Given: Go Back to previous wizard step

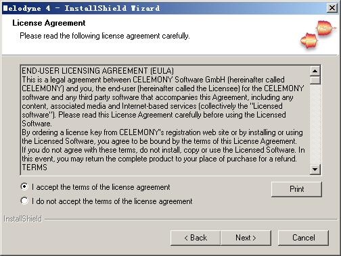Looking at the screenshot, I should [x=196, y=238].
